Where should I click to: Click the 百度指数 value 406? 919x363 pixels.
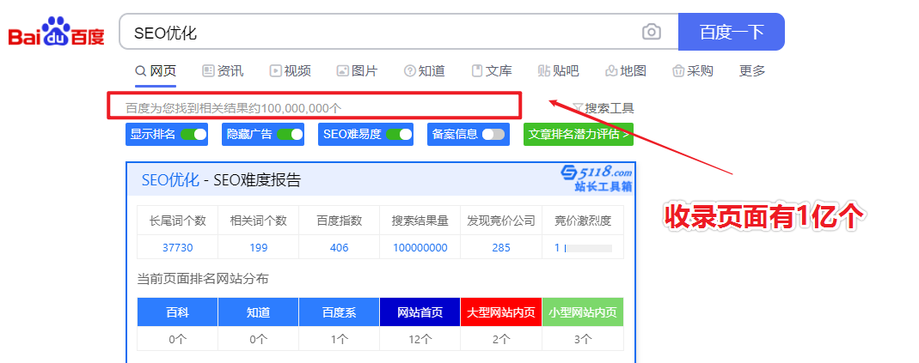pos(340,248)
